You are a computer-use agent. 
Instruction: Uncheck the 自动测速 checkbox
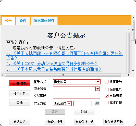(x=107, y=96)
